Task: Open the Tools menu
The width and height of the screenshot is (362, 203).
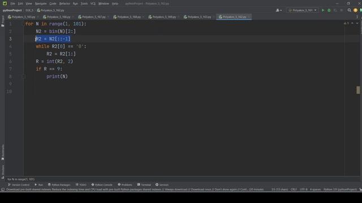Action: tap(84, 3)
